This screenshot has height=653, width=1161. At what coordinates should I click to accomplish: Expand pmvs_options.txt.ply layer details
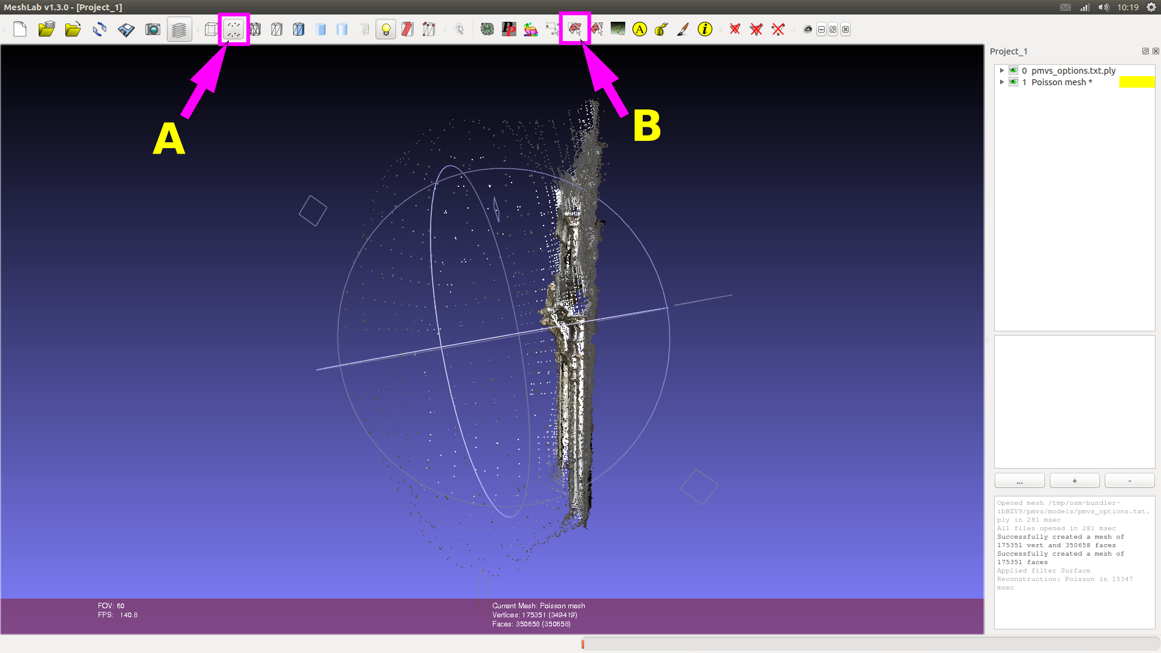click(x=1002, y=71)
